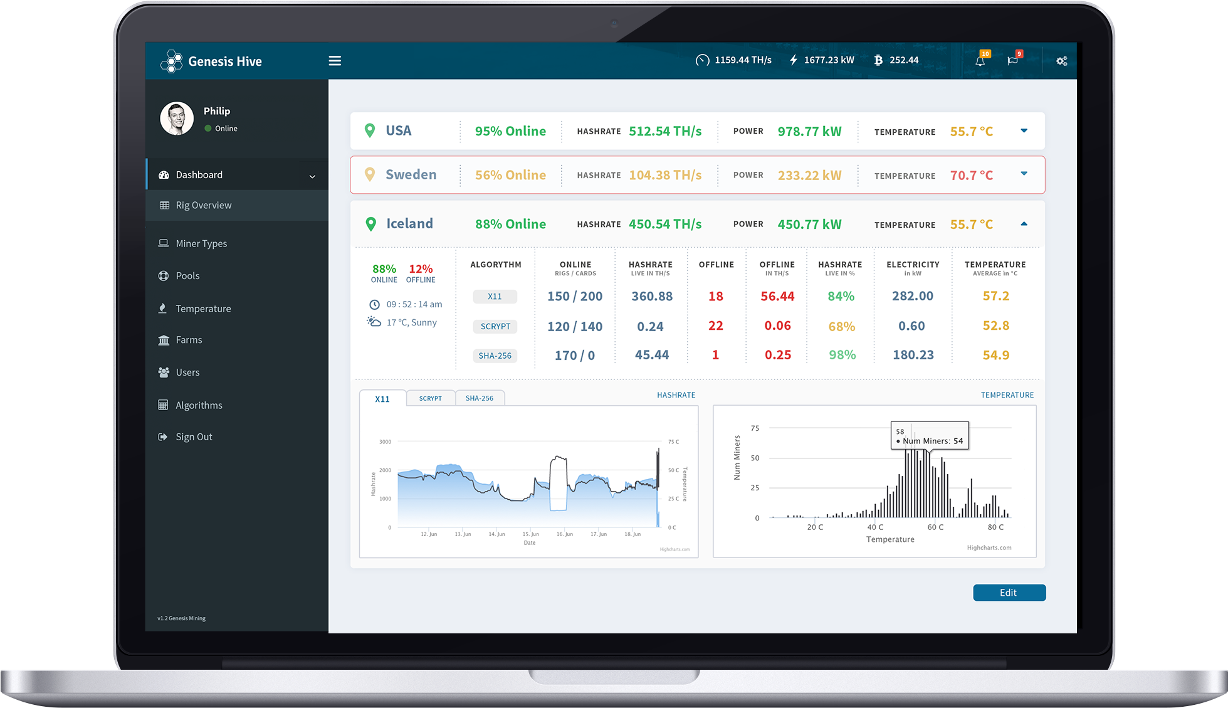Click Philip's profile avatar
Screen dimensions: 1228x708
(176, 119)
